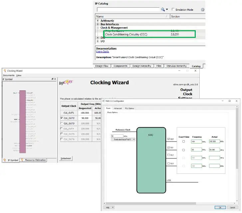The image size is (242, 213).
Task: Open the Dedicated Input Pad reference clock dropdown
Action: (123, 139)
